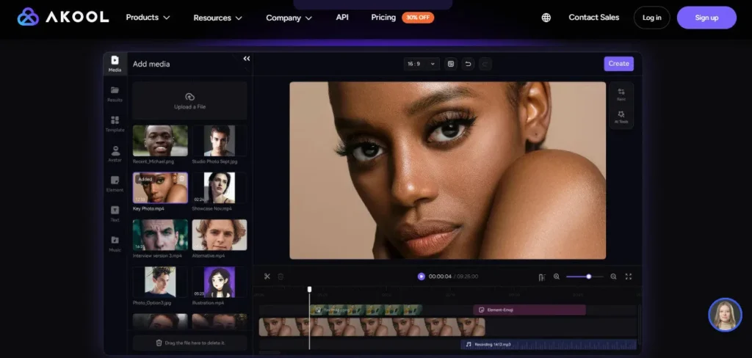Click the fullscreen timeline icon

pos(629,277)
